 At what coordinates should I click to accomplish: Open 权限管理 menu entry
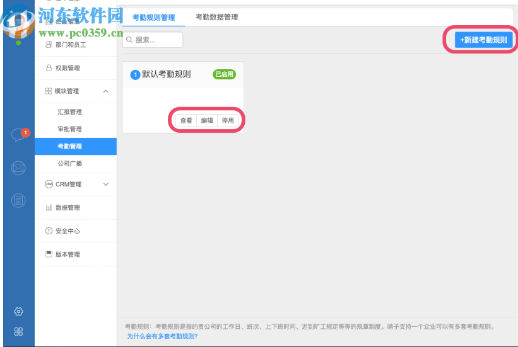(76, 68)
